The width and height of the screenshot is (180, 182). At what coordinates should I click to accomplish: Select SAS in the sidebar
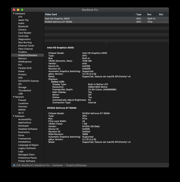coord(20,78)
